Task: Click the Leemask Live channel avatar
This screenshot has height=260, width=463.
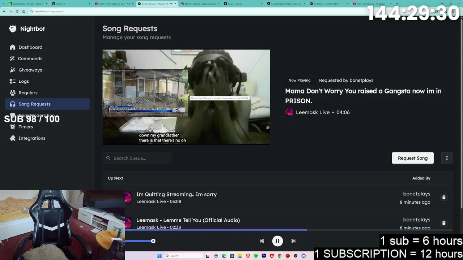Action: (289, 112)
